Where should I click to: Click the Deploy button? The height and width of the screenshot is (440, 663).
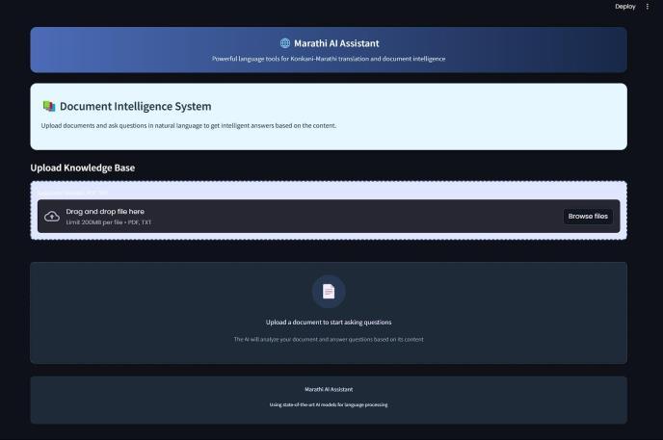tap(625, 7)
